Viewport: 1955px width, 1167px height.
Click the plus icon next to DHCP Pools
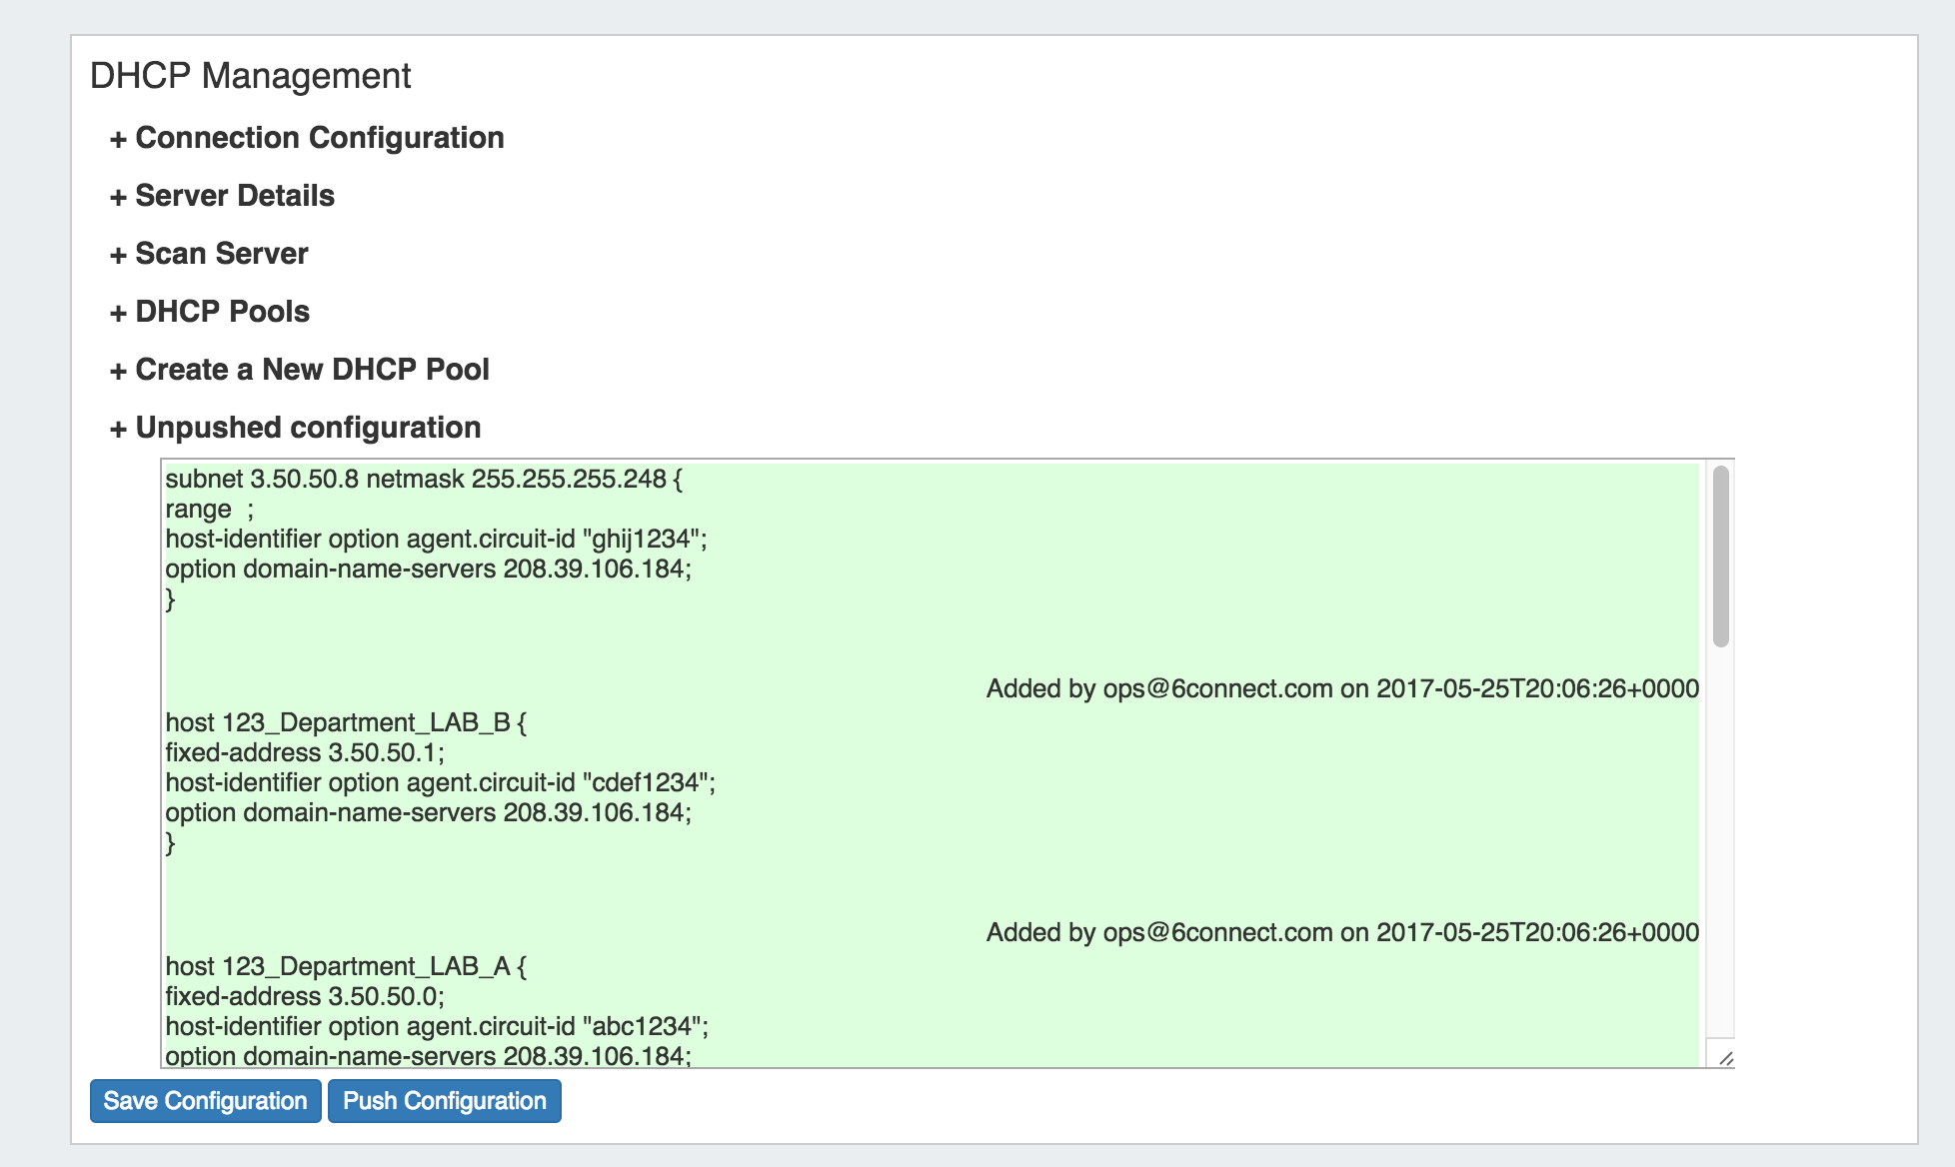(118, 313)
